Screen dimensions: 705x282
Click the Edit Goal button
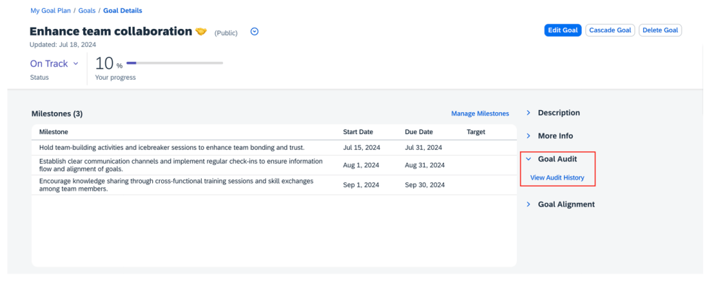tap(563, 30)
